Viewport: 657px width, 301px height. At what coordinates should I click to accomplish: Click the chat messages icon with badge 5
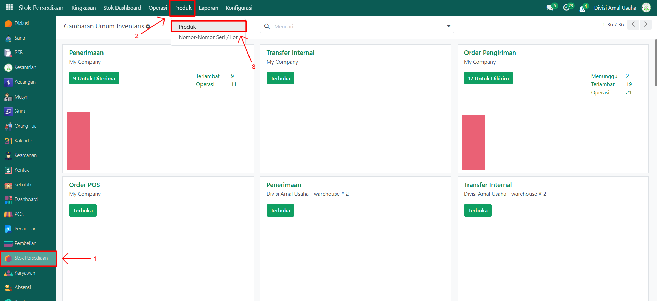pyautogui.click(x=550, y=8)
